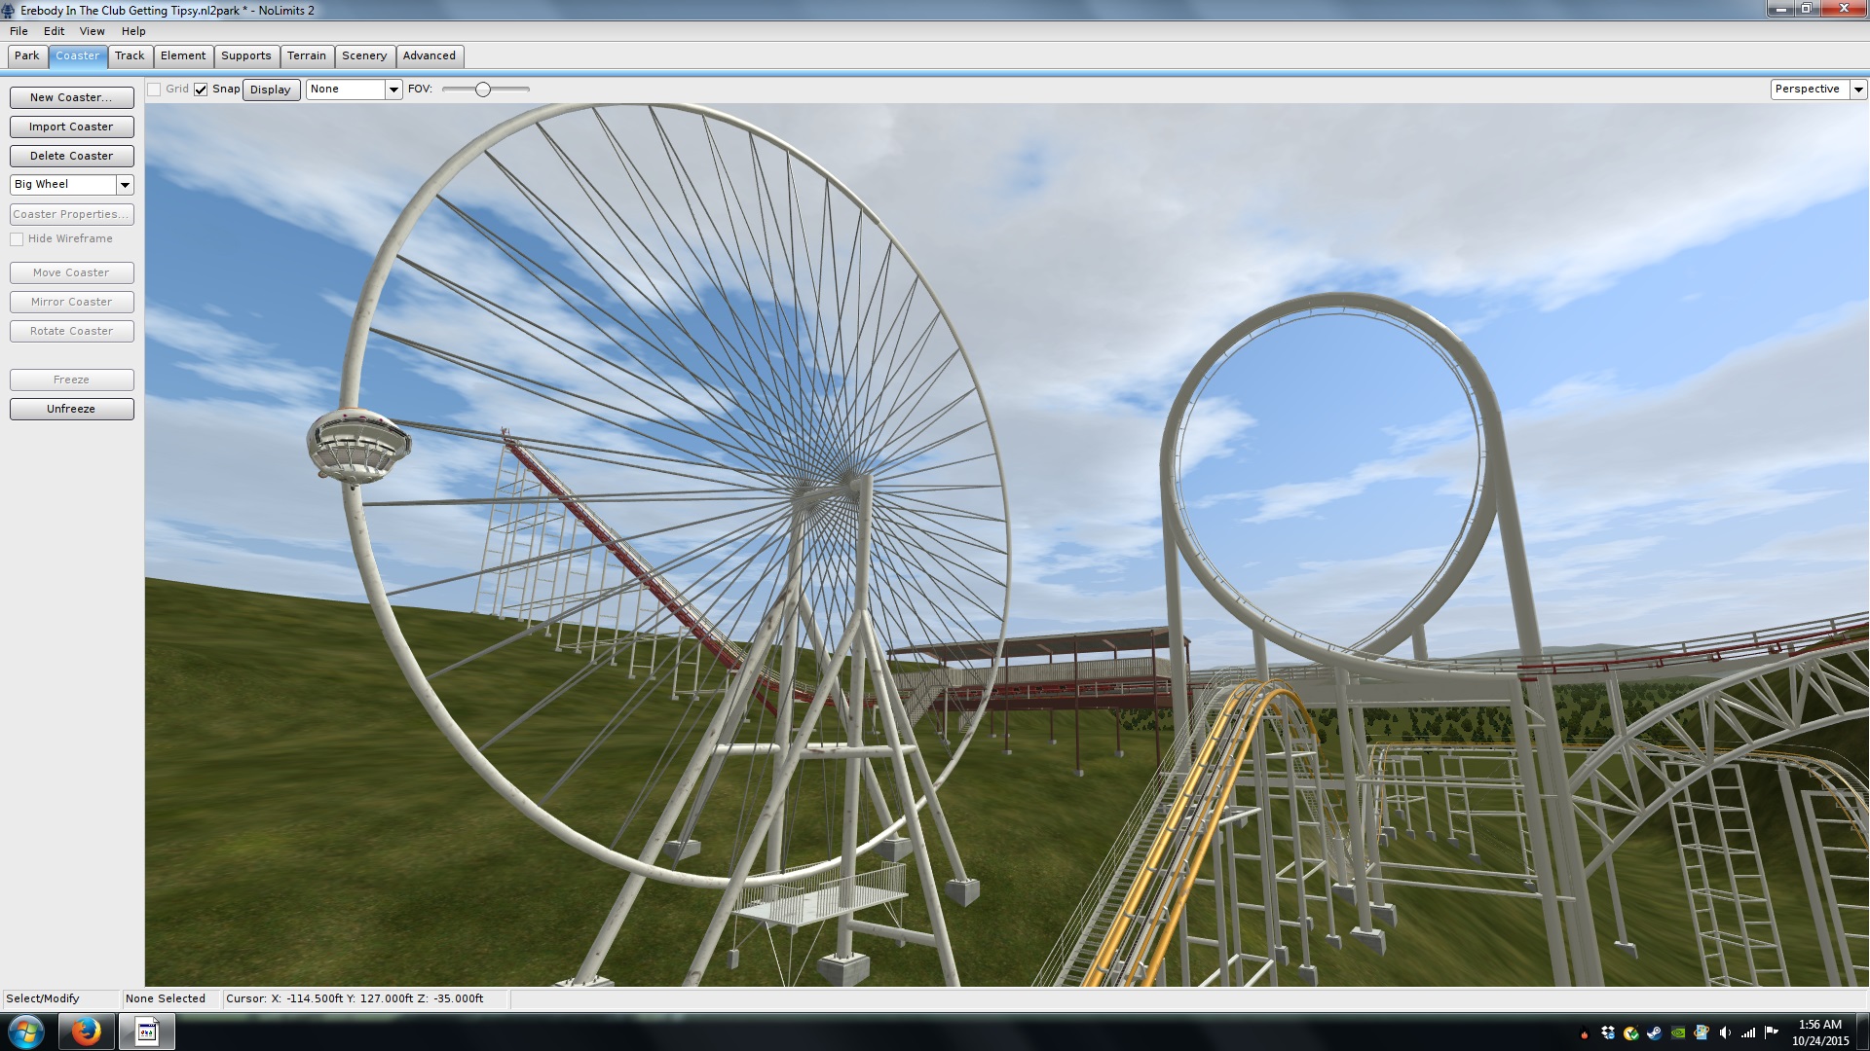The height and width of the screenshot is (1051, 1870).
Task: Click the taskbar clock and date
Action: (1819, 1033)
